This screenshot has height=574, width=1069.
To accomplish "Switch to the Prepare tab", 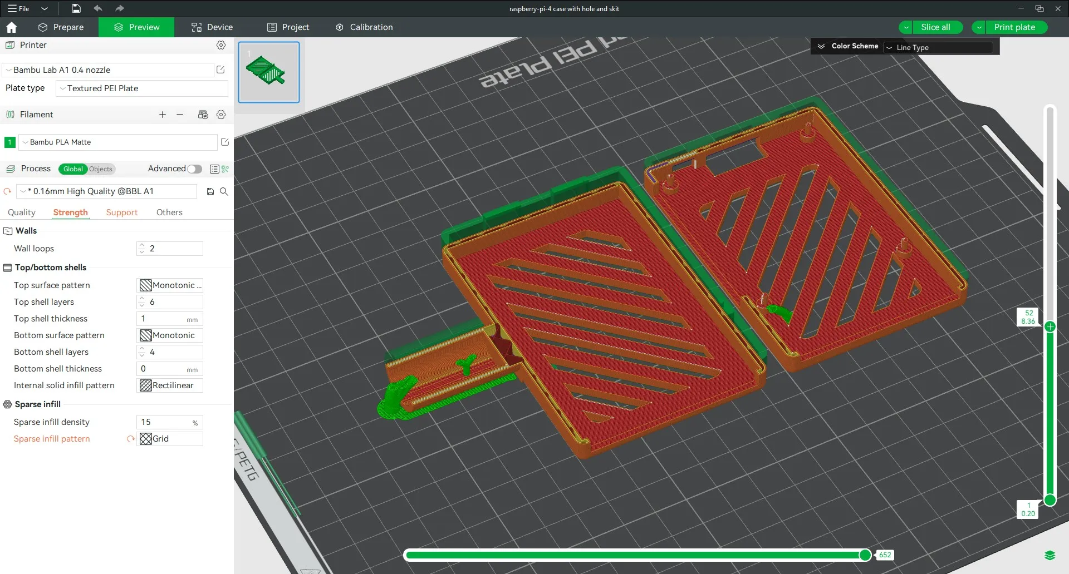I will (x=61, y=27).
